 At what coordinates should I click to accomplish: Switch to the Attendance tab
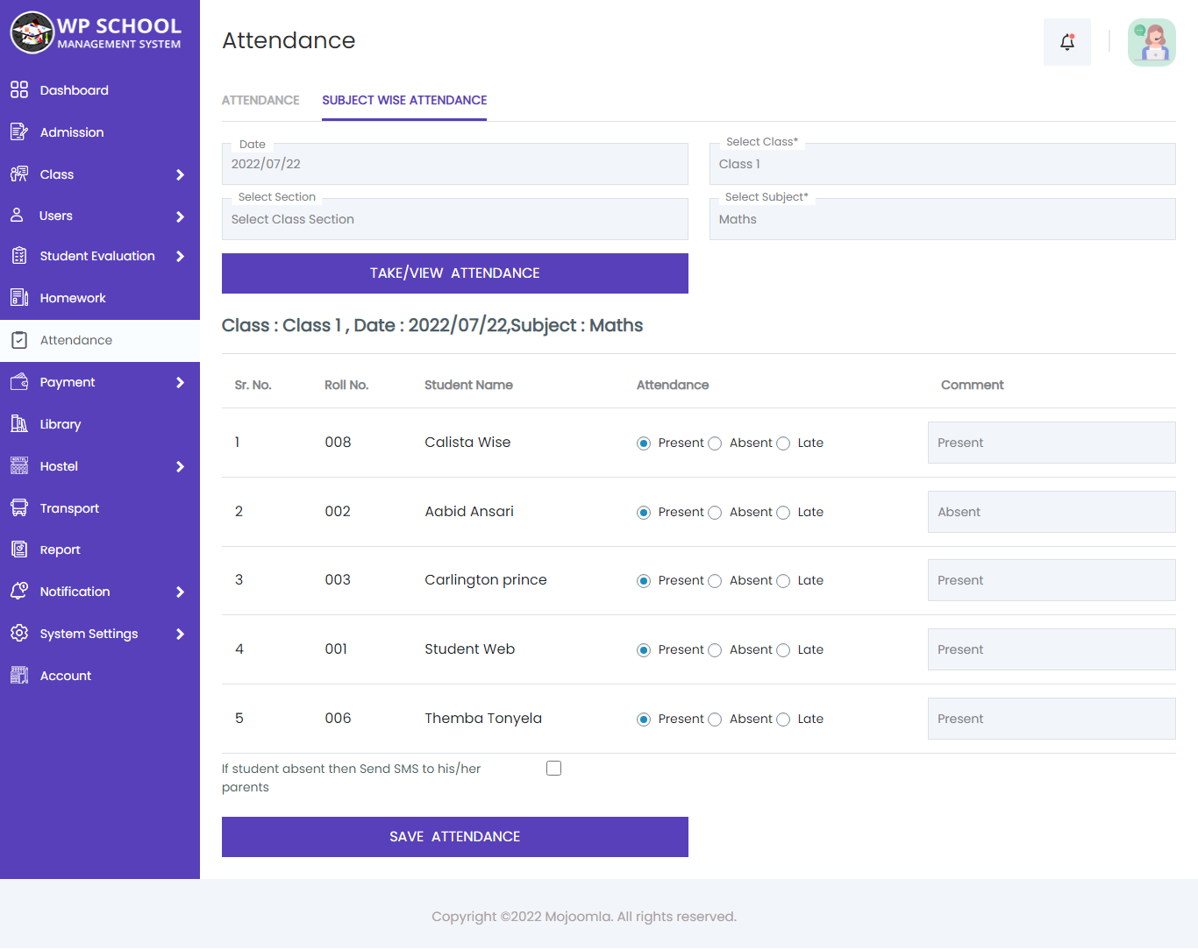tap(260, 100)
